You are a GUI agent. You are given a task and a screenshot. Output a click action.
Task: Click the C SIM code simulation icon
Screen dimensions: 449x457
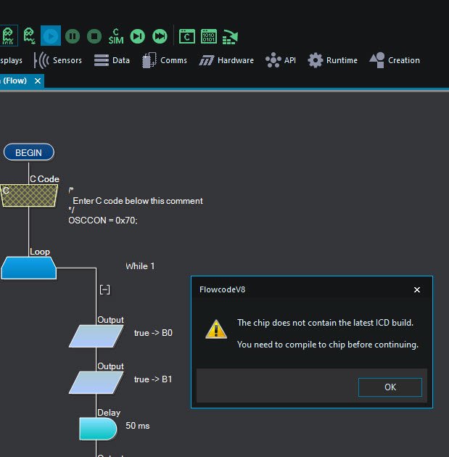click(x=116, y=36)
